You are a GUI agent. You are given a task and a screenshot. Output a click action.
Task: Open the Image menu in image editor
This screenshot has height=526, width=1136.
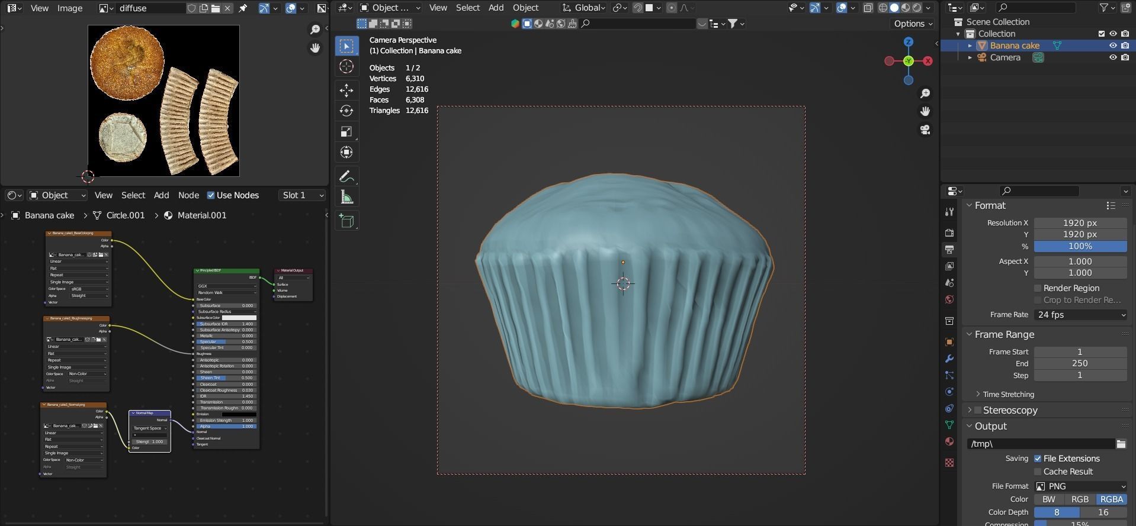click(x=69, y=8)
